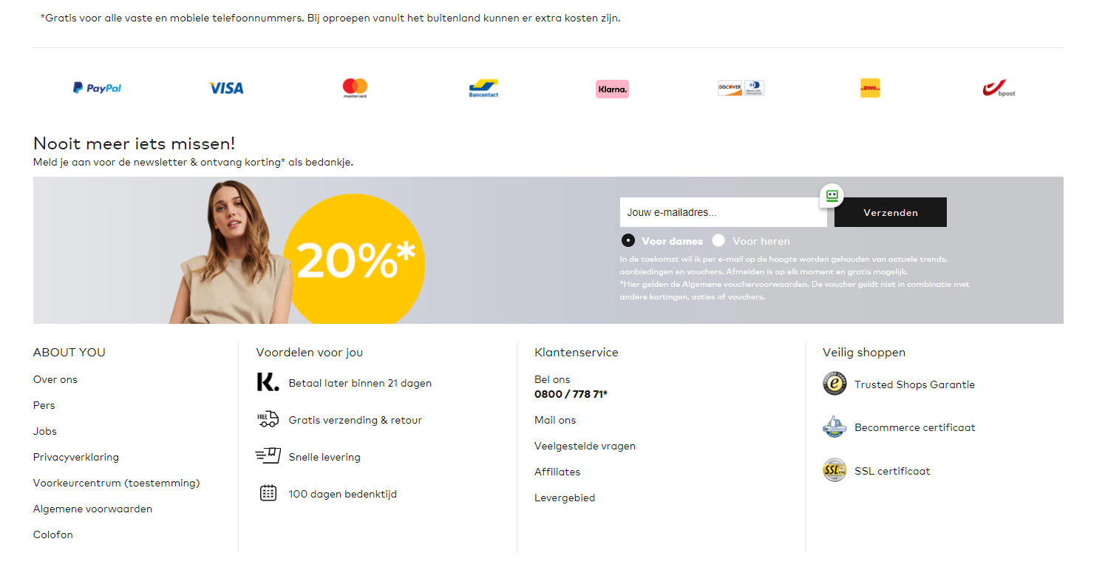Click the Bancontact logo
1105x570 pixels.
tap(484, 89)
